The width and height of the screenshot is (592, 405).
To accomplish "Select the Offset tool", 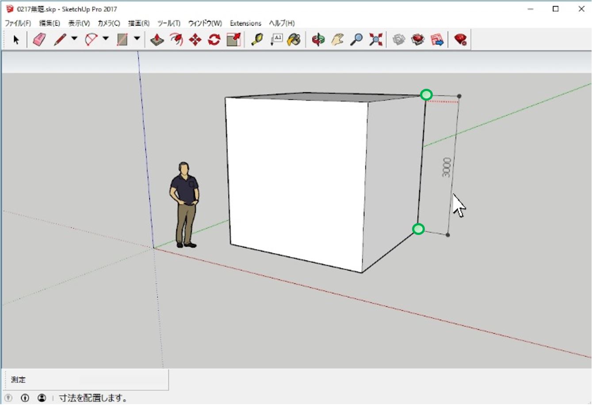I will click(176, 40).
